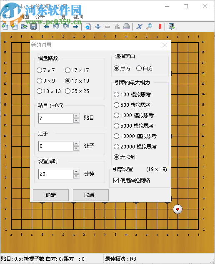Set engine strength to 1000 模拟思考
The image size is (215, 264).
point(134,115)
